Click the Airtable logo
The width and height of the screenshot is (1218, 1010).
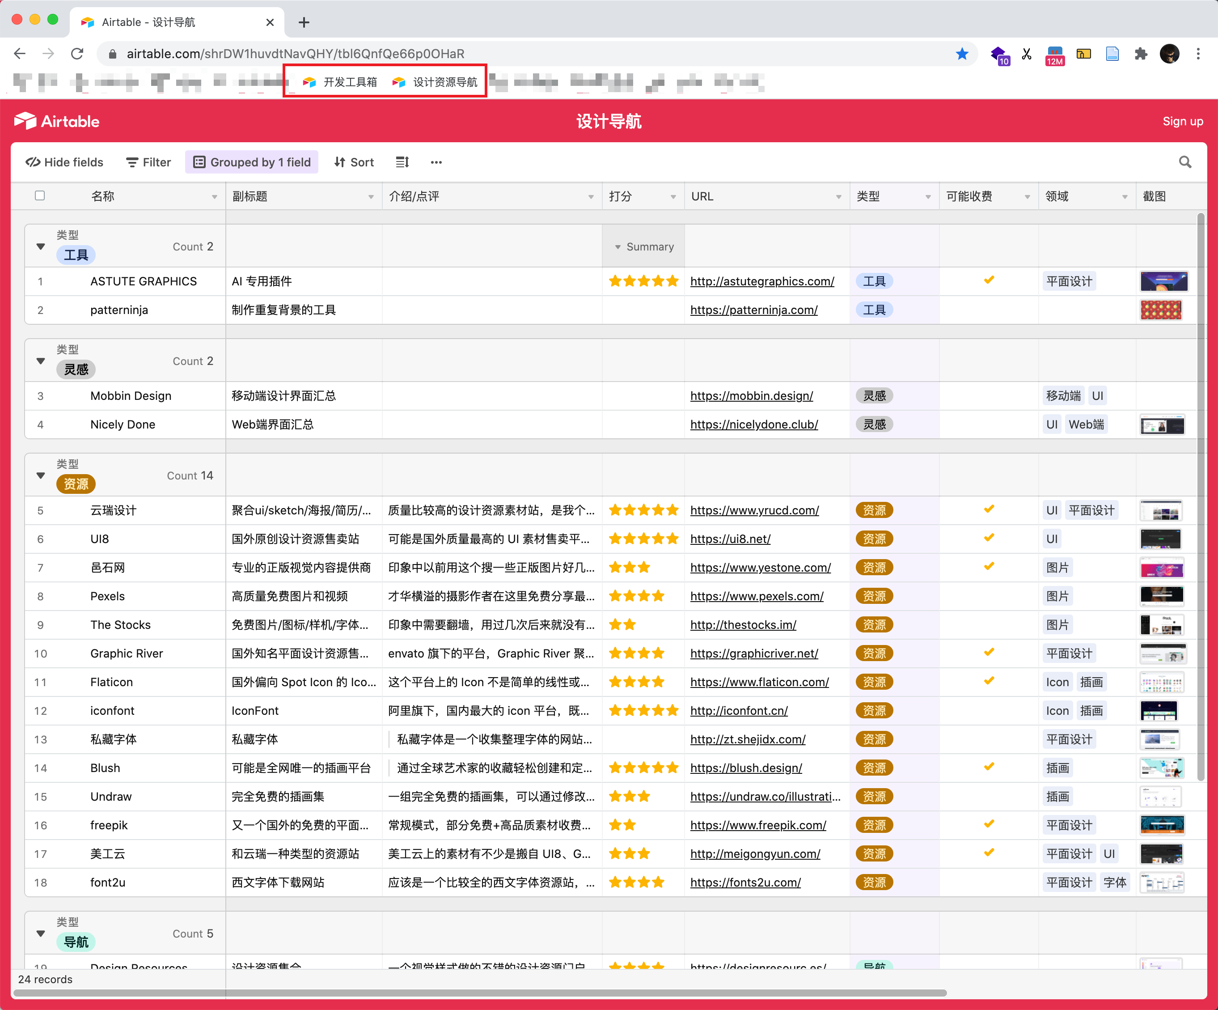click(57, 121)
